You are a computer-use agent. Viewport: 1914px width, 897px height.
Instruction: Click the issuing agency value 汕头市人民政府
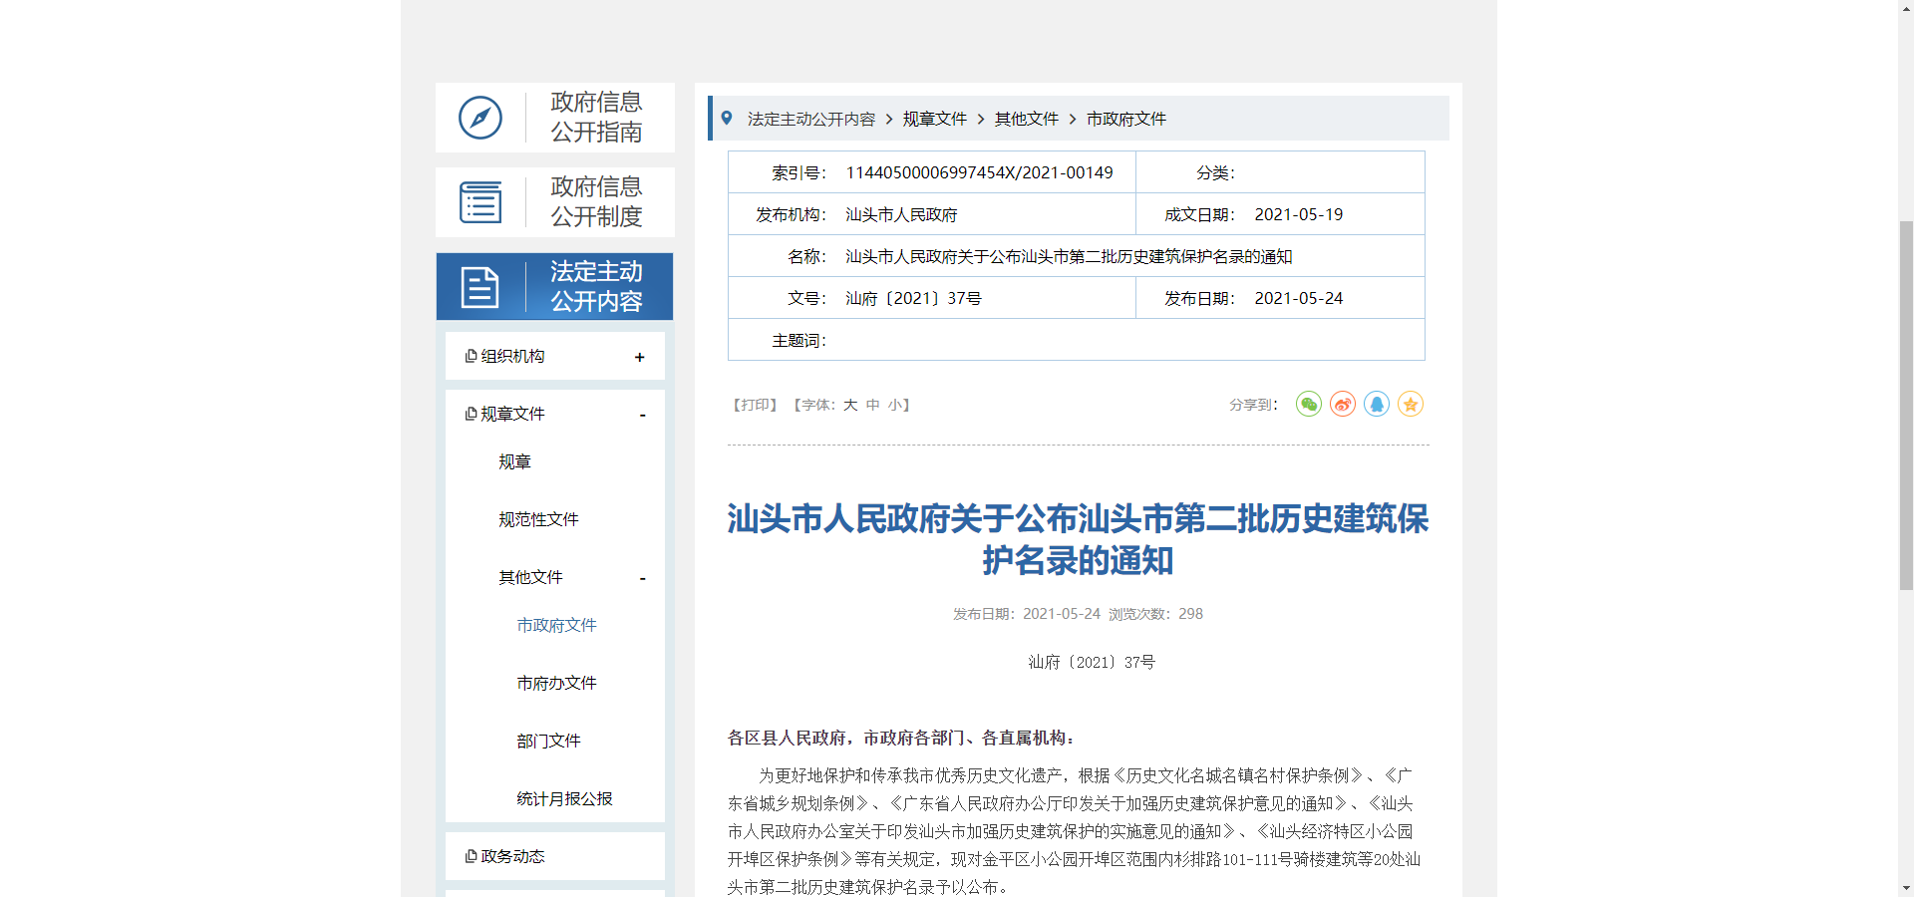901,214
